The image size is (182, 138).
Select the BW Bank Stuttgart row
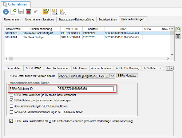87,37
